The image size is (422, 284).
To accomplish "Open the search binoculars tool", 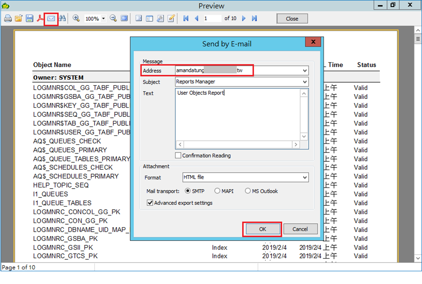I will coord(63,18).
